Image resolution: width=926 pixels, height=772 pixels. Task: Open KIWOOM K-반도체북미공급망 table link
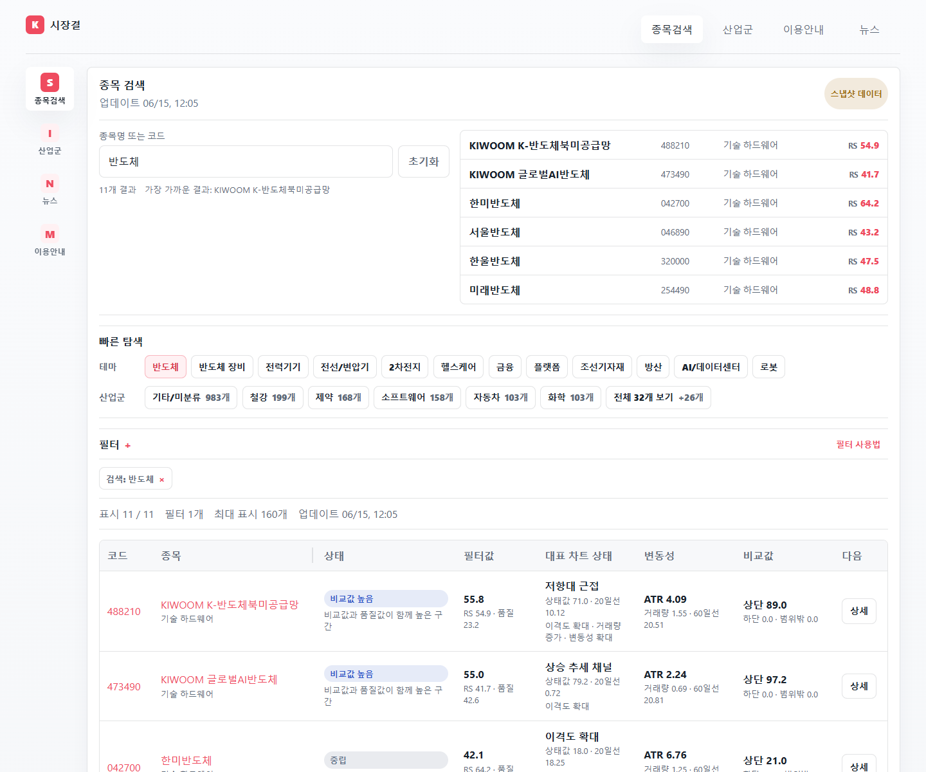pos(230,605)
